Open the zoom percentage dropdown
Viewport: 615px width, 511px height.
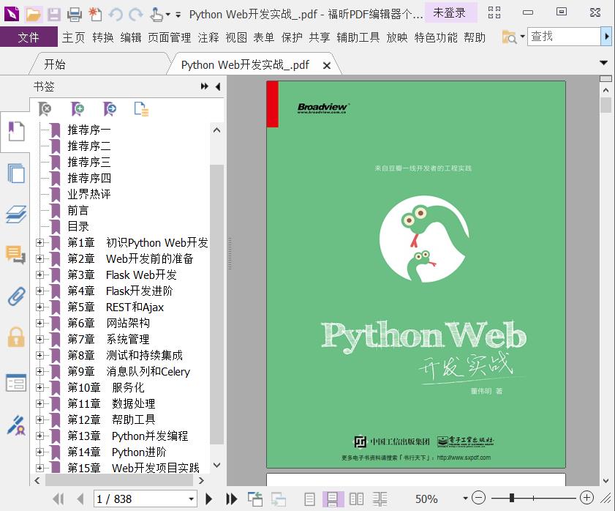tap(465, 499)
